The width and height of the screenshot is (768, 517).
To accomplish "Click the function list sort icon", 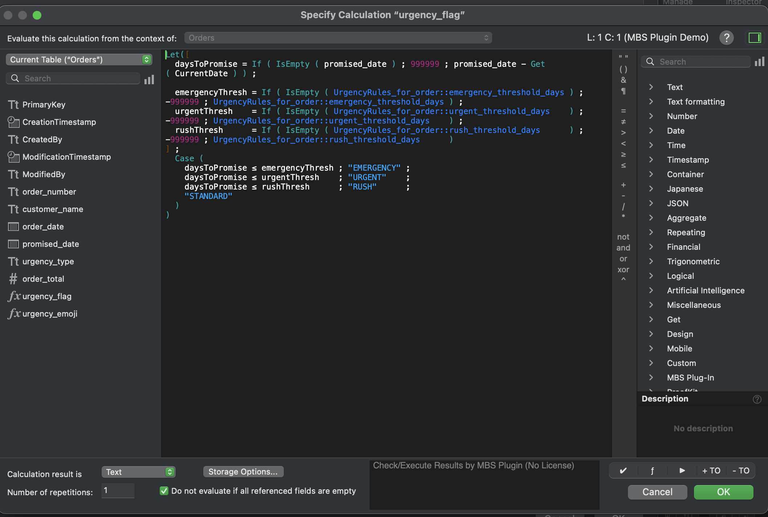I will [x=760, y=62].
